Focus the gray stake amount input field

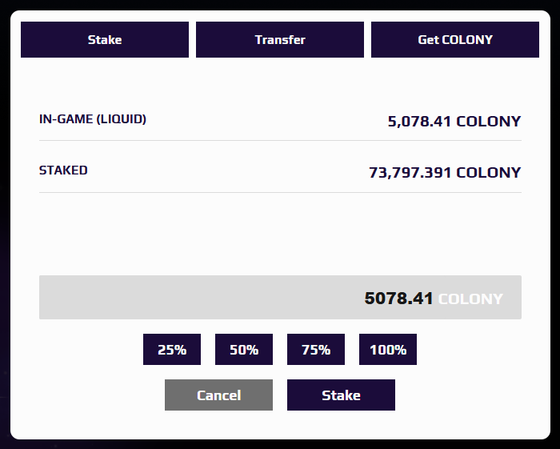pos(200,298)
